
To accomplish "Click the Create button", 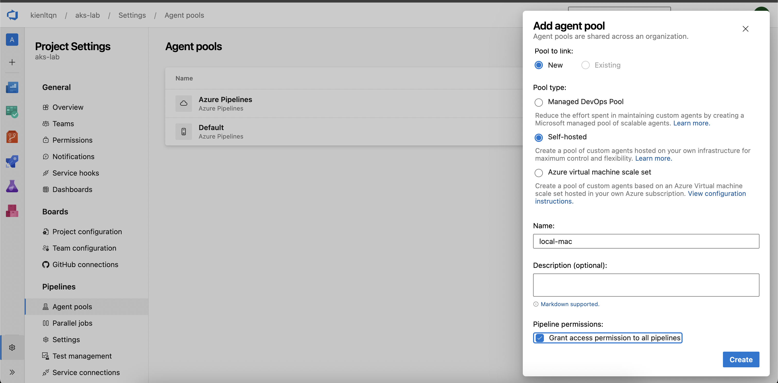I will [x=741, y=360].
